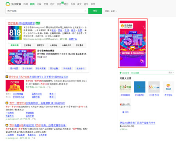Open the 软件 search category

[x=93, y=4]
